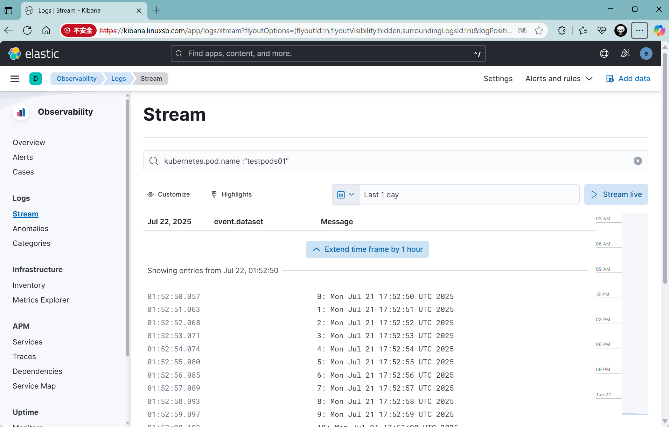669x427 pixels.
Task: Click the D space selector badge
Action: [35, 79]
